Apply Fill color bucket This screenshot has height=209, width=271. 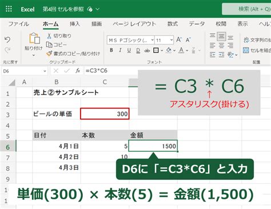[169, 50]
